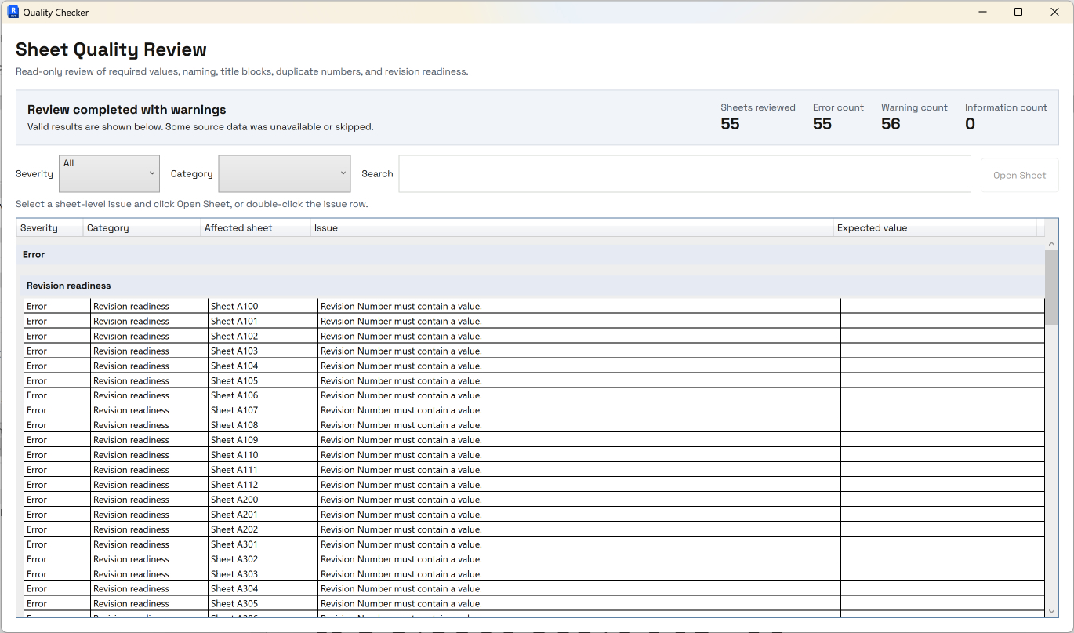Select the Sheet A102 cell
This screenshot has height=633, width=1074.
click(x=263, y=336)
